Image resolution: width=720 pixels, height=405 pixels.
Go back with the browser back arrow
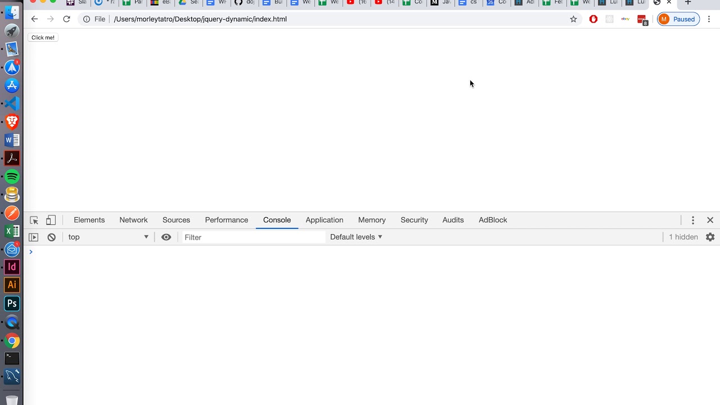[x=34, y=19]
